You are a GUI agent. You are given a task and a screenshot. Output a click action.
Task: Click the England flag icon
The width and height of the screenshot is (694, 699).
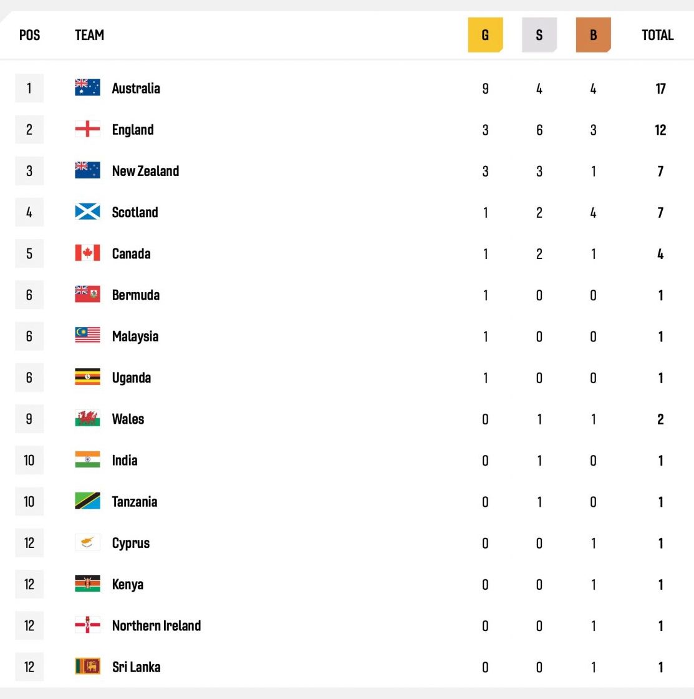pos(87,129)
